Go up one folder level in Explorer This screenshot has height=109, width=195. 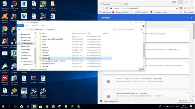click(29, 29)
